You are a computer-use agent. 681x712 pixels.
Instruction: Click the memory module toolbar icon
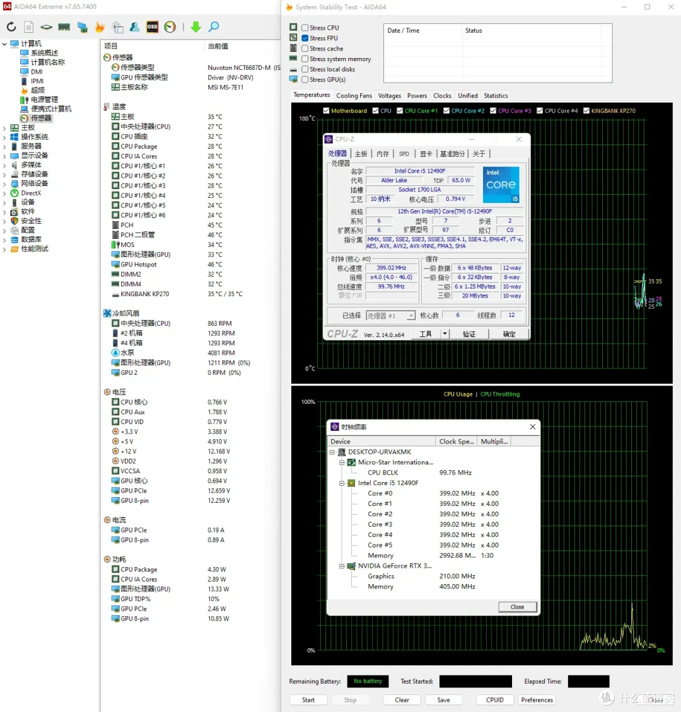64,27
